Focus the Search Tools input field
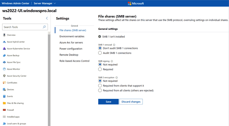229x126 pixels. pyautogui.click(x=25, y=27)
